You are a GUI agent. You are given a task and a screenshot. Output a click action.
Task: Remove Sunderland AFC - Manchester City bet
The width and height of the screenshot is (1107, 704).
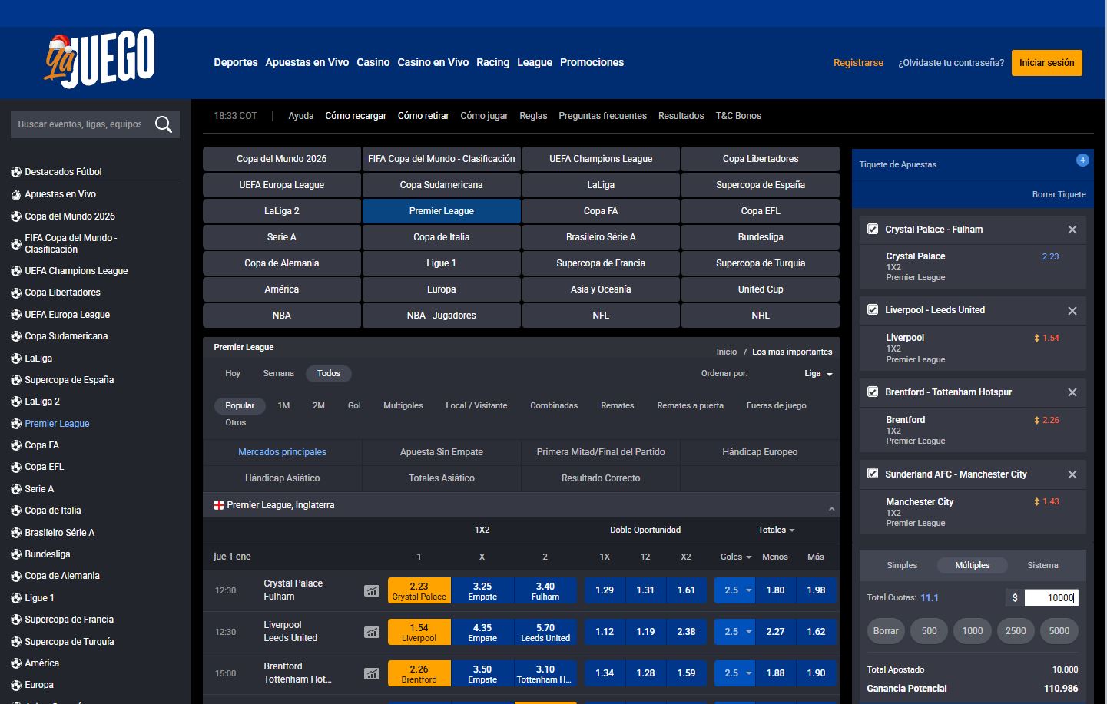tap(1072, 474)
